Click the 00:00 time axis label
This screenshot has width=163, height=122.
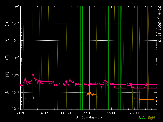click(20, 113)
